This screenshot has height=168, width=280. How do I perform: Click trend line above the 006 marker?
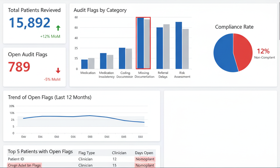(x=90, y=116)
